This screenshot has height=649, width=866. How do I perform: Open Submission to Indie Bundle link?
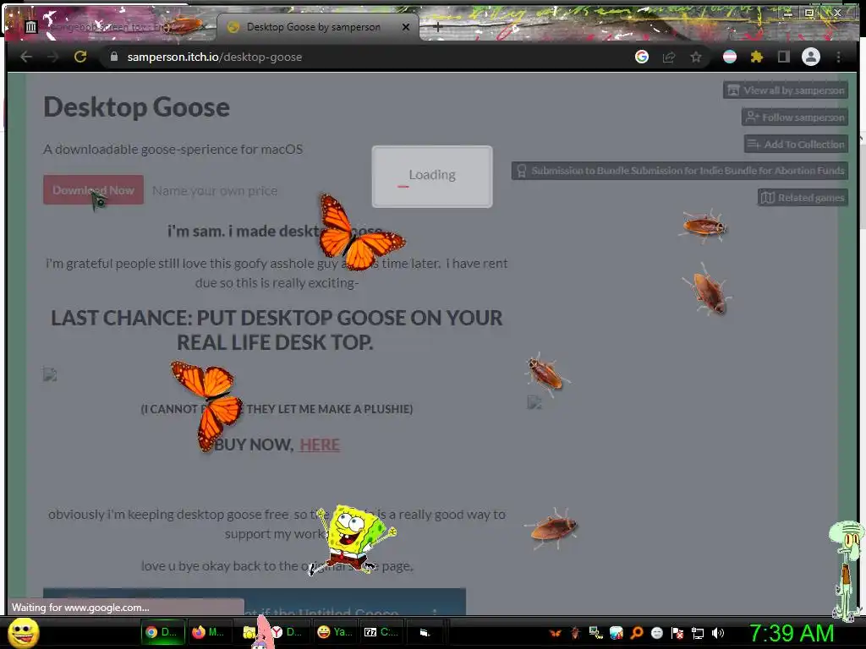(x=680, y=171)
